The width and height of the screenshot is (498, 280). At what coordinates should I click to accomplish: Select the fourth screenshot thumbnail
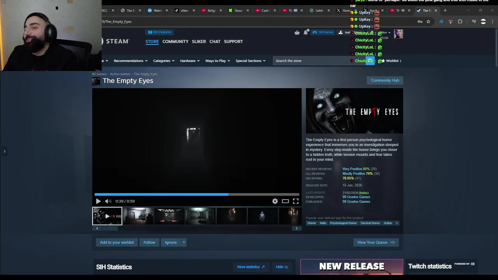point(200,216)
